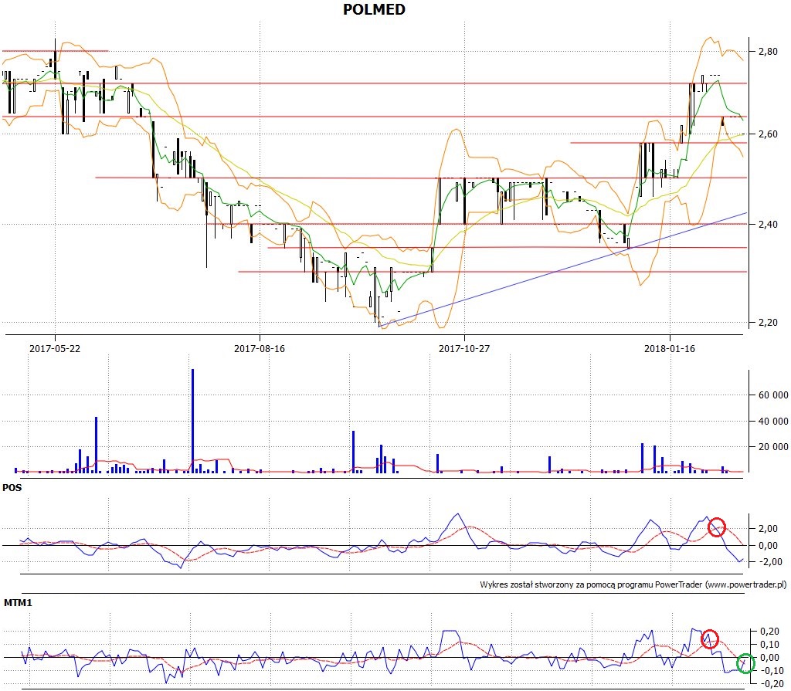Click the 2,00 value on POS axis
The image size is (791, 691).
(x=767, y=529)
